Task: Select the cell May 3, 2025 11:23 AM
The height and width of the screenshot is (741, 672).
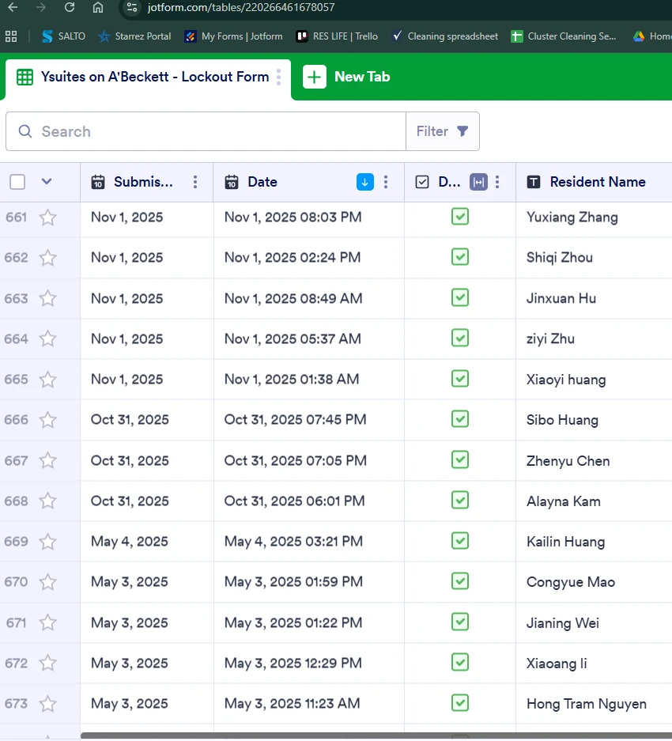Action: [x=308, y=704]
